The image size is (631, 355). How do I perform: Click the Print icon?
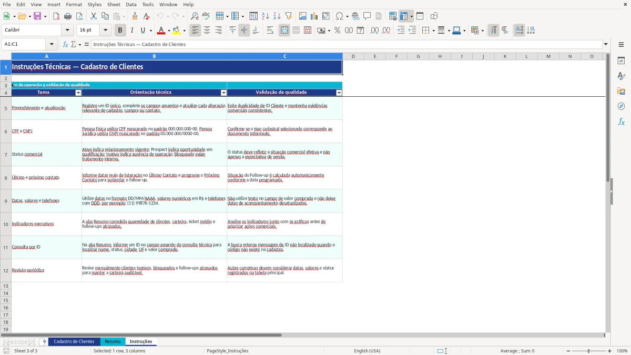point(68,16)
